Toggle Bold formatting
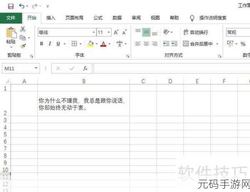The width and height of the screenshot is (250, 192). pyautogui.click(x=42, y=44)
